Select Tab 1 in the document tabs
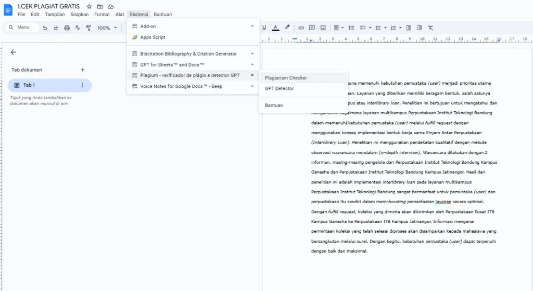Viewport: 533px width, 291px height. point(49,85)
